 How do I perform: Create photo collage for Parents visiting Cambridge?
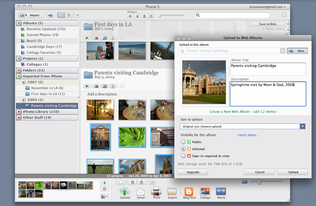pyautogui.click(x=96, y=86)
